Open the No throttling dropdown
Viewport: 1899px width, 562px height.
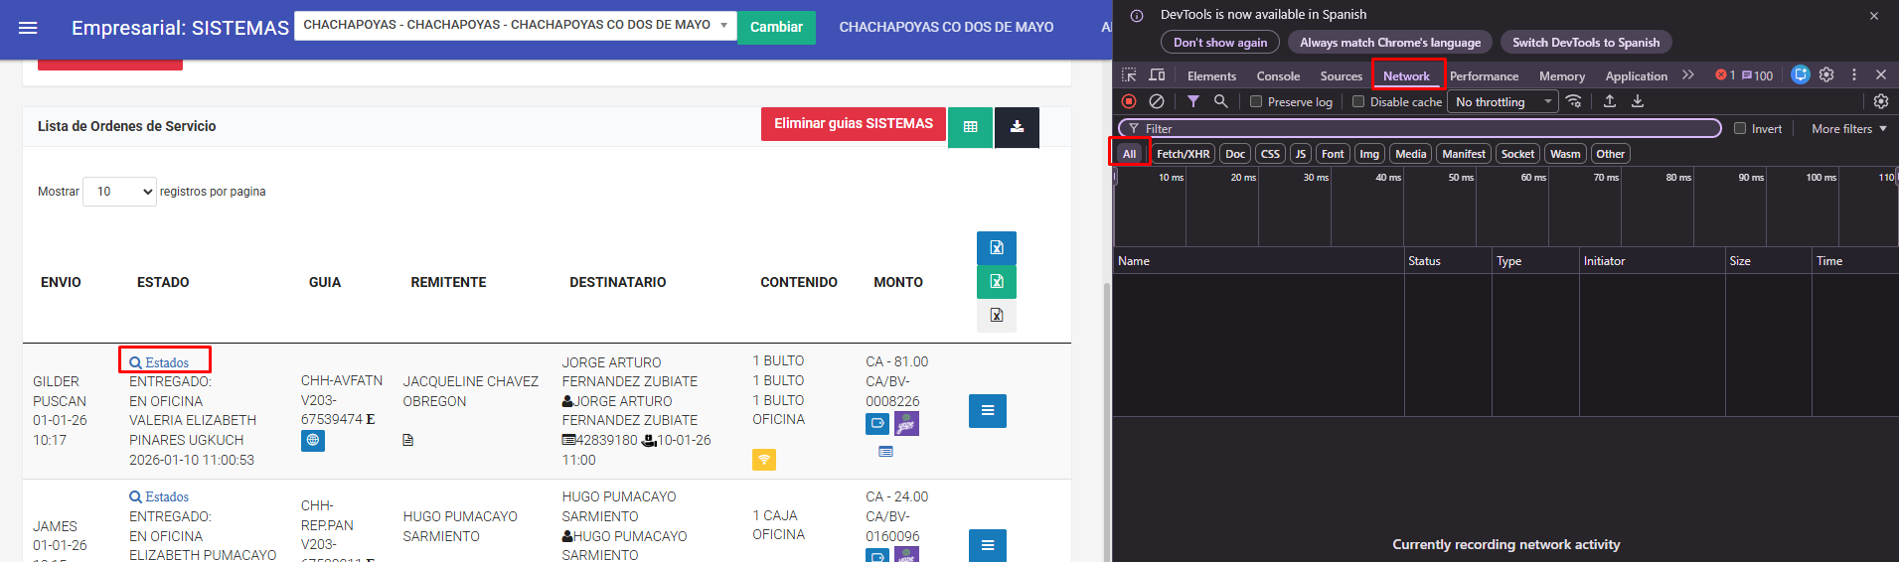coord(1503,102)
